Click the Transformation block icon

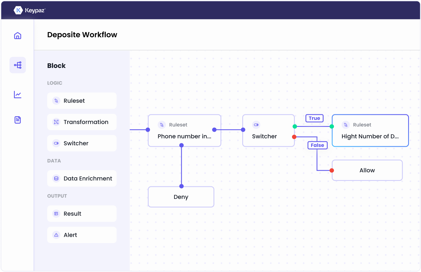[56, 122]
